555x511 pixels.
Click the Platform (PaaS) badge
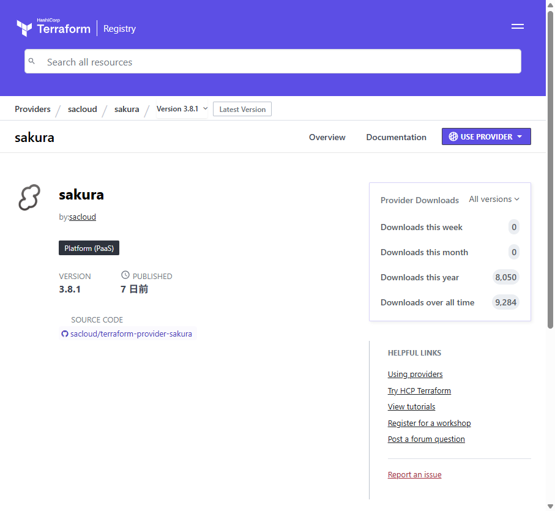point(89,248)
